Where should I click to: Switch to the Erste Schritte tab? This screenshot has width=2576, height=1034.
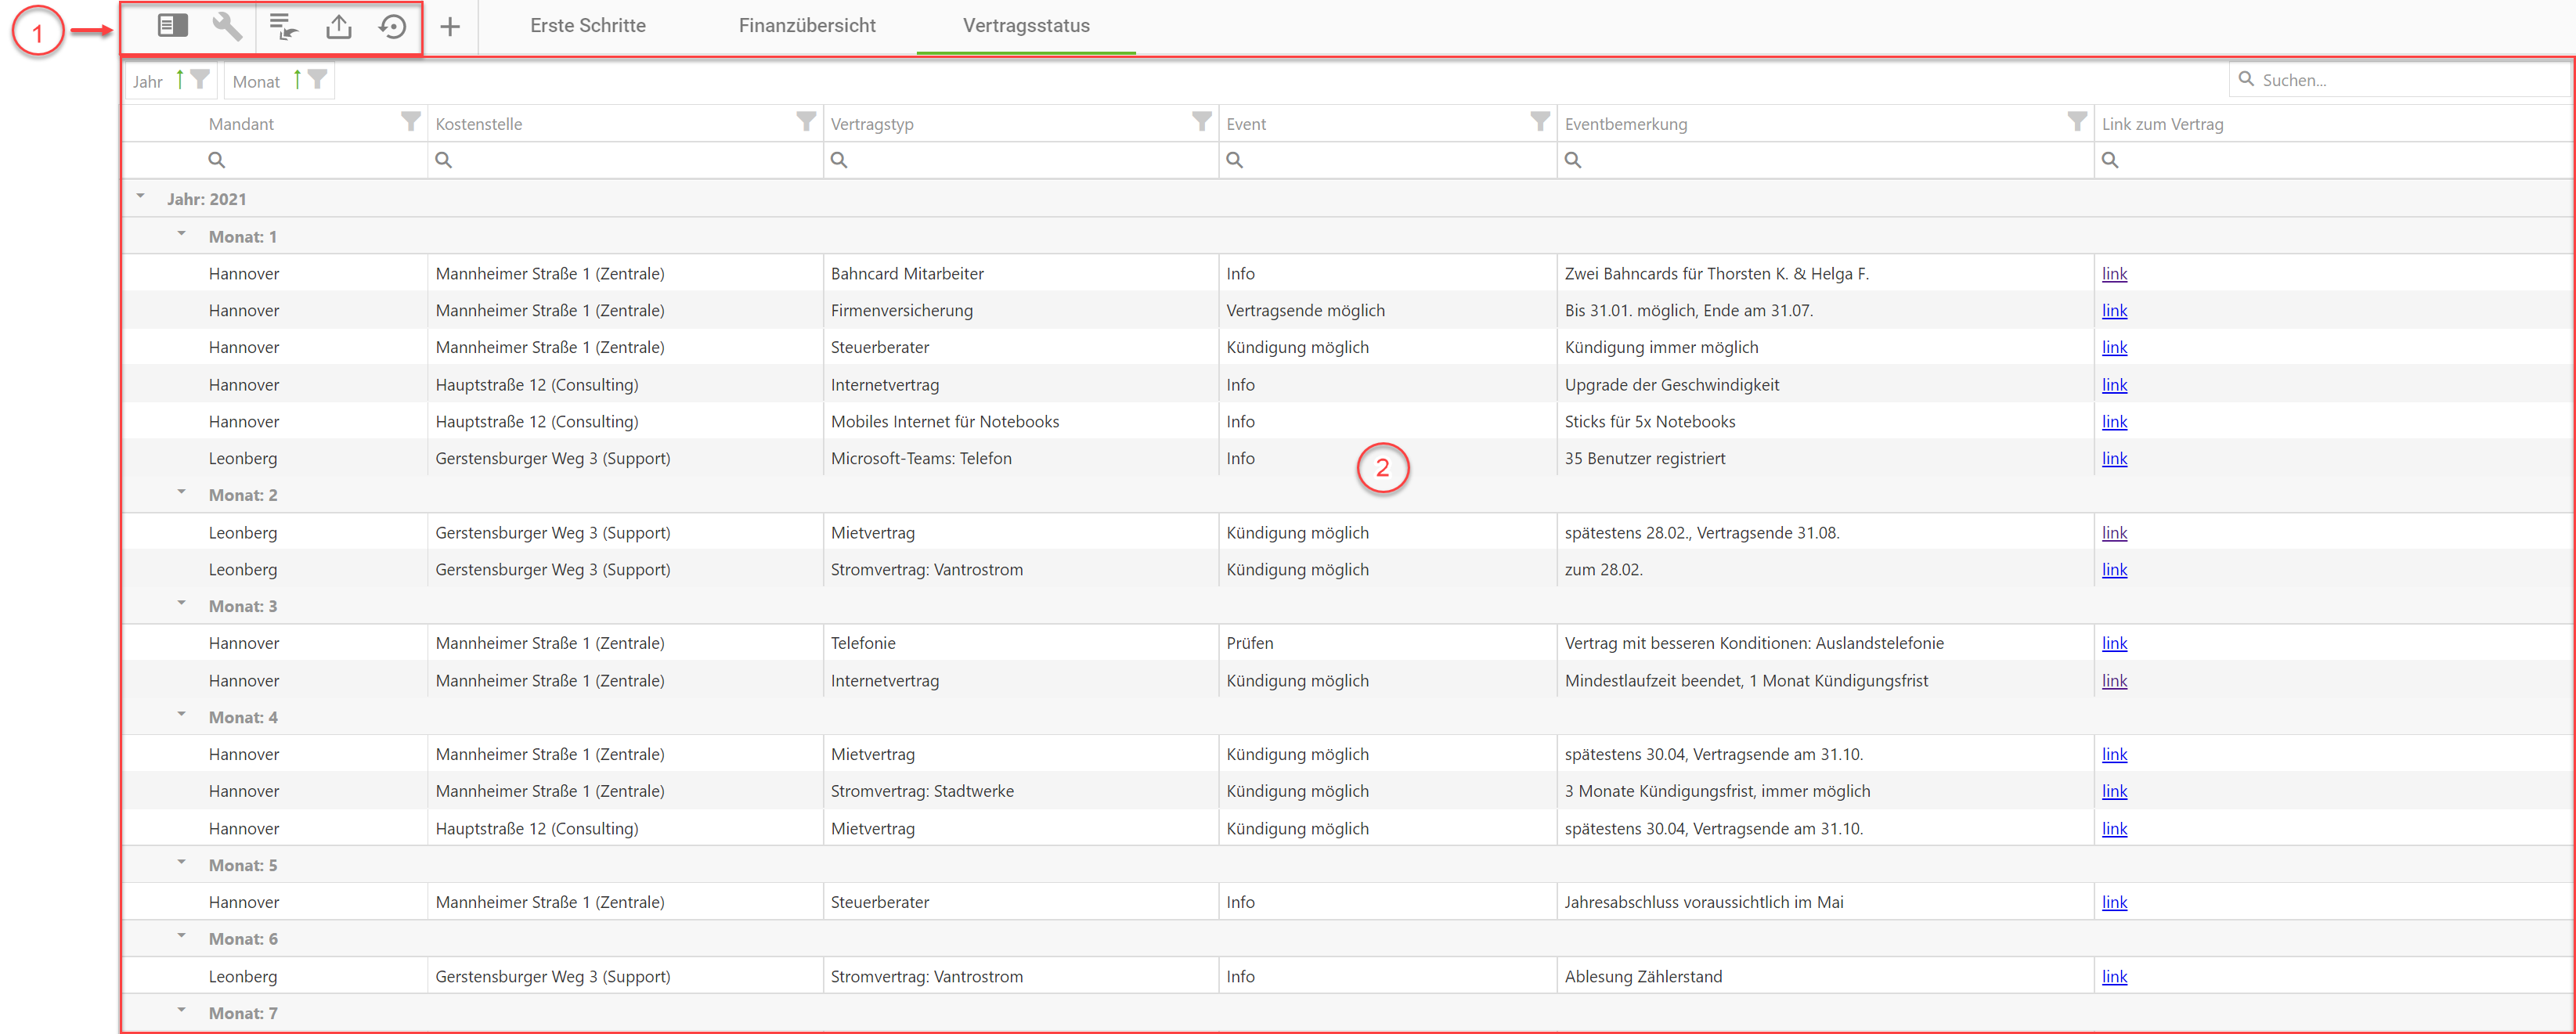587,26
